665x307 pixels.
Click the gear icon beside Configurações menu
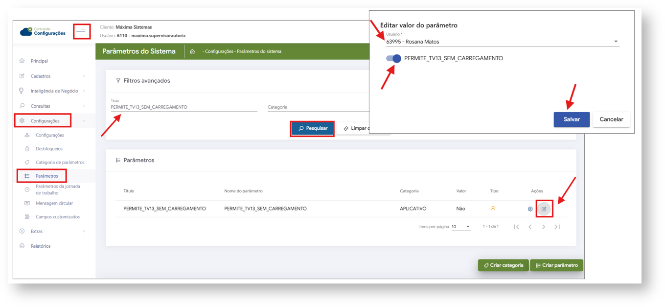tap(22, 121)
